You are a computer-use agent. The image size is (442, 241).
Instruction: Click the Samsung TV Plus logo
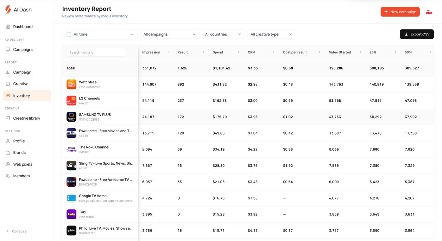coord(71,117)
